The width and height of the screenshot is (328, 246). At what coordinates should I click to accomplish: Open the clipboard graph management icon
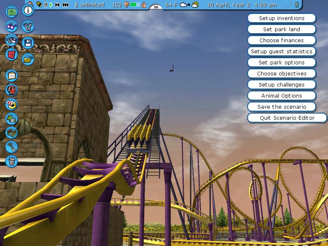point(11,76)
